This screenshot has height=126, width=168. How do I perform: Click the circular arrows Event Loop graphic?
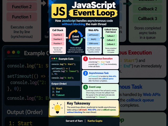pyautogui.click(x=76, y=38)
